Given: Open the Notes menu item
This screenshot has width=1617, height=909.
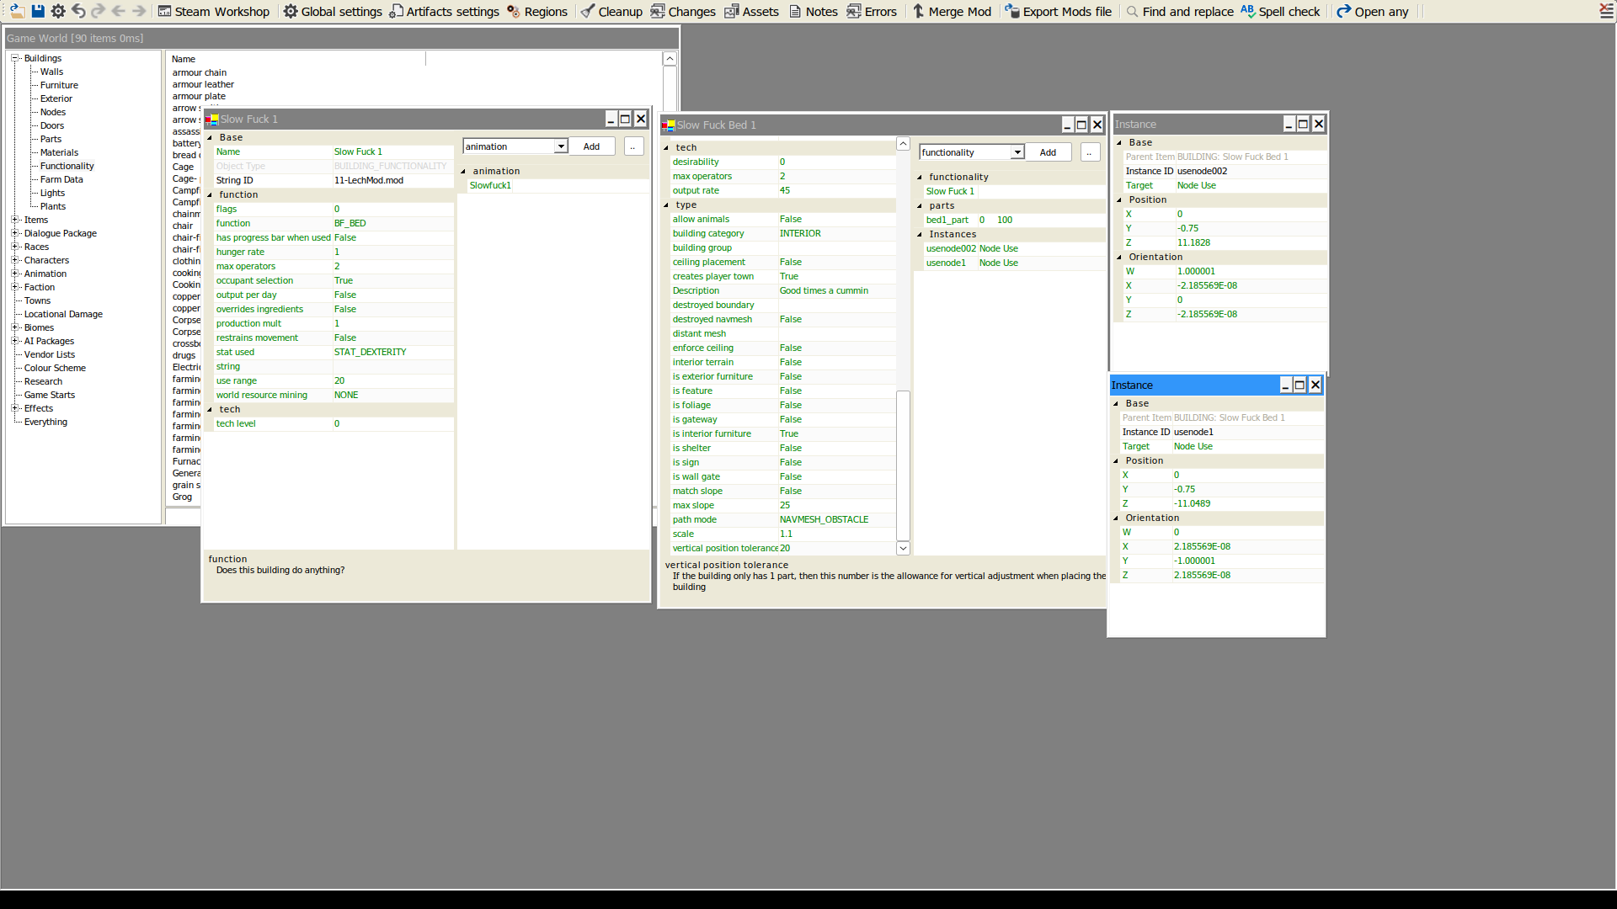Looking at the screenshot, I should (813, 11).
